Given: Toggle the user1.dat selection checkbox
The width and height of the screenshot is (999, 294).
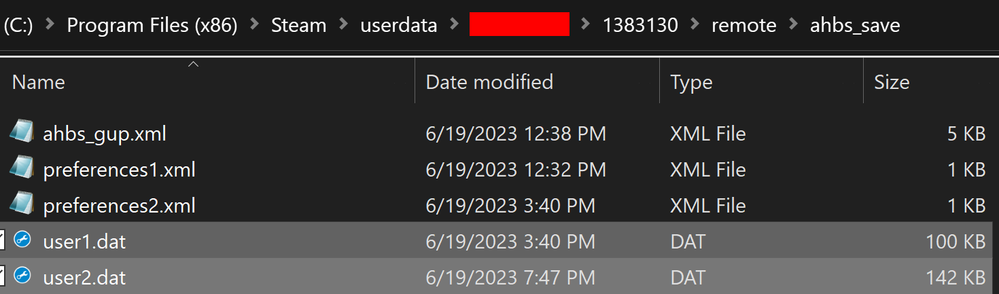Looking at the screenshot, I should (x=2, y=241).
